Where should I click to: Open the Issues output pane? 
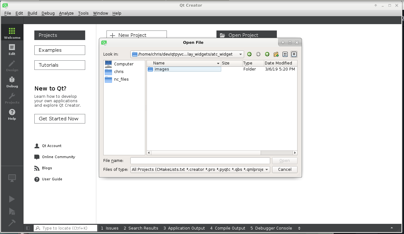click(110, 228)
